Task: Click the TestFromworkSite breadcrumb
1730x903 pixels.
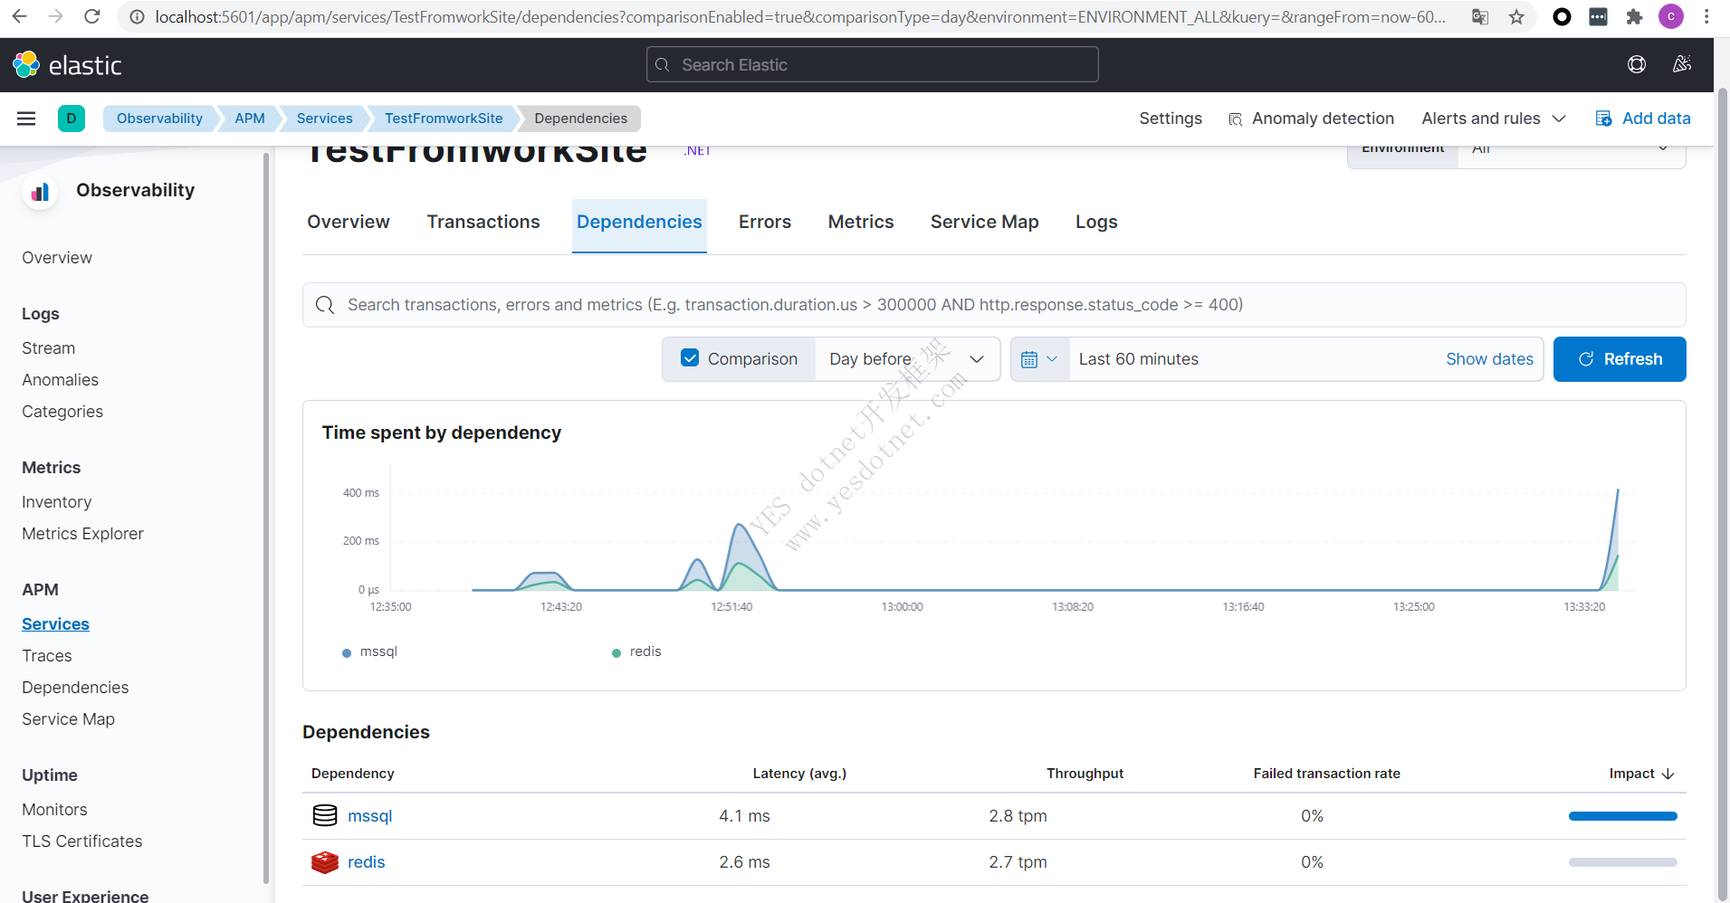Action: [x=444, y=119]
